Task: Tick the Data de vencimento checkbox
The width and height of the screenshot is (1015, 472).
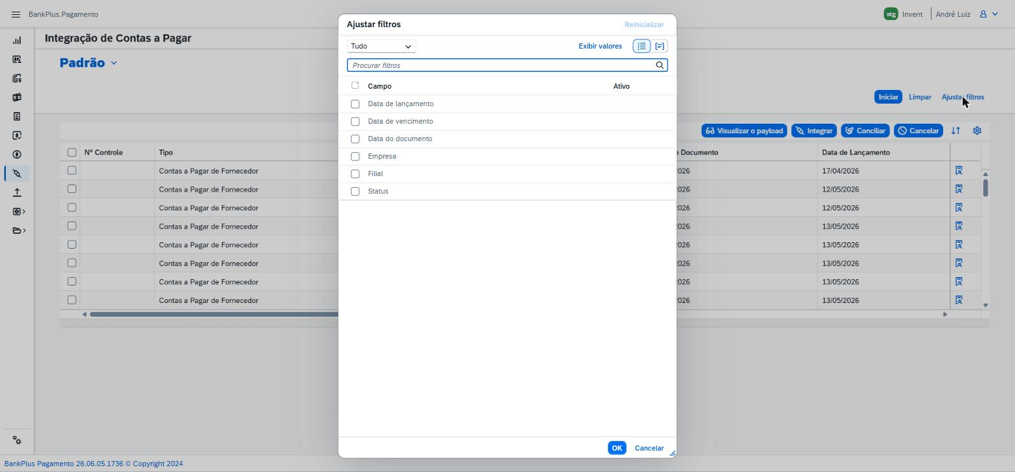Action: pos(355,122)
